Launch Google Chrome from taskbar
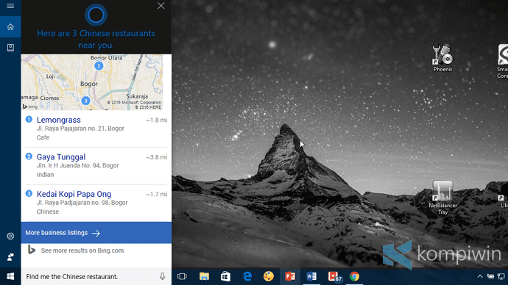Image resolution: width=508 pixels, height=285 pixels. [x=354, y=276]
